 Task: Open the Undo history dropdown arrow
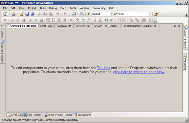click(61, 14)
